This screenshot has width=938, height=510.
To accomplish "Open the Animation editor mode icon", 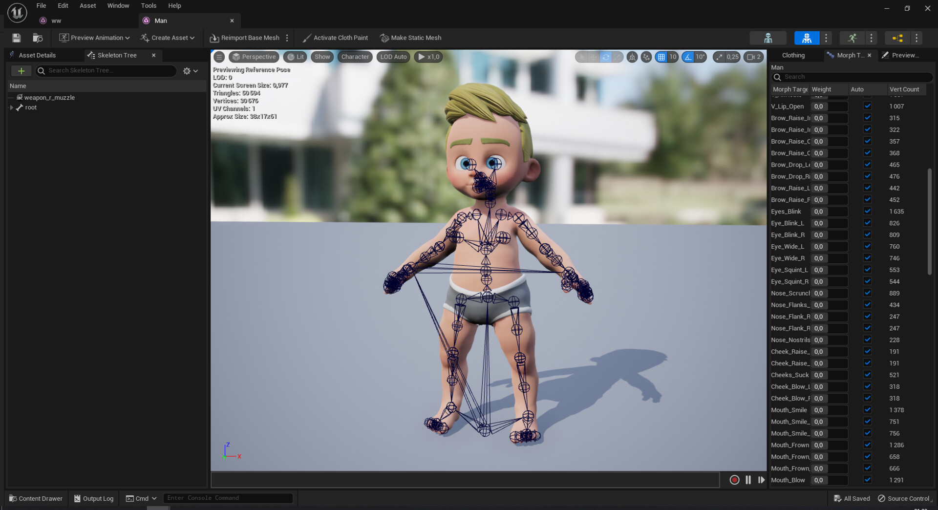I will point(852,38).
